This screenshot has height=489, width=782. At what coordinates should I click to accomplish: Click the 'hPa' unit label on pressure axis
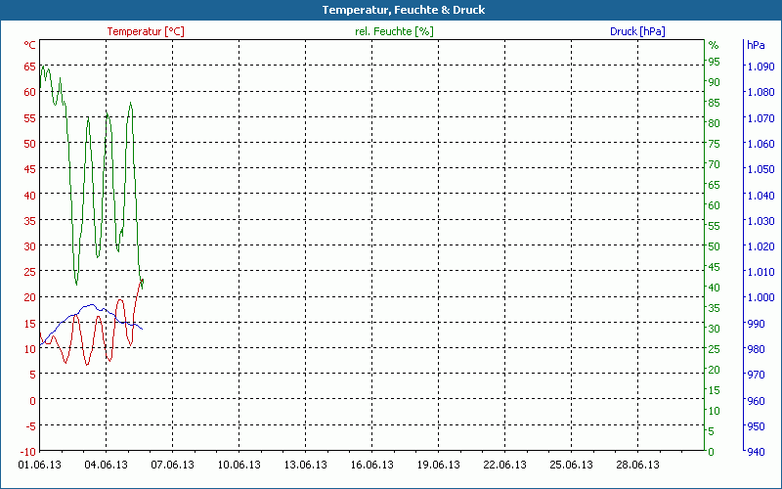point(756,45)
